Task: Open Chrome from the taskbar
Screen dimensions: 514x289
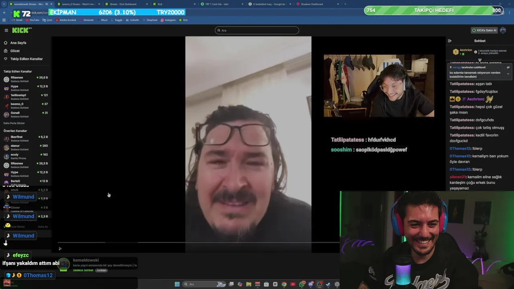Action: click(x=284, y=284)
